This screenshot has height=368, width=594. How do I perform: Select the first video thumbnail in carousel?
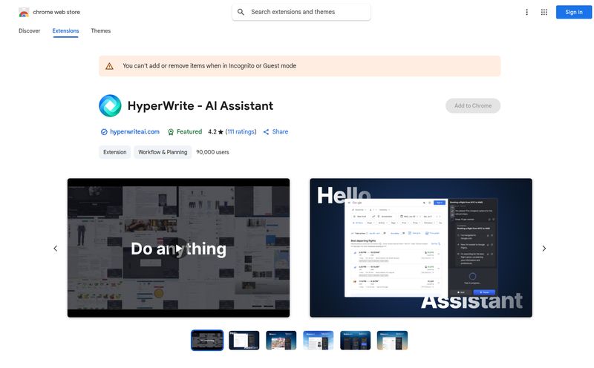click(x=207, y=341)
